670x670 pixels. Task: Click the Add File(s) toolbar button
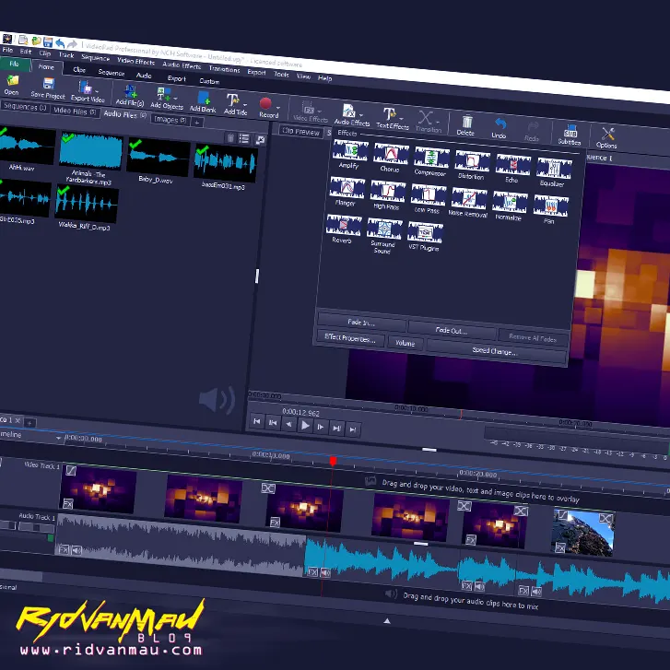(129, 95)
